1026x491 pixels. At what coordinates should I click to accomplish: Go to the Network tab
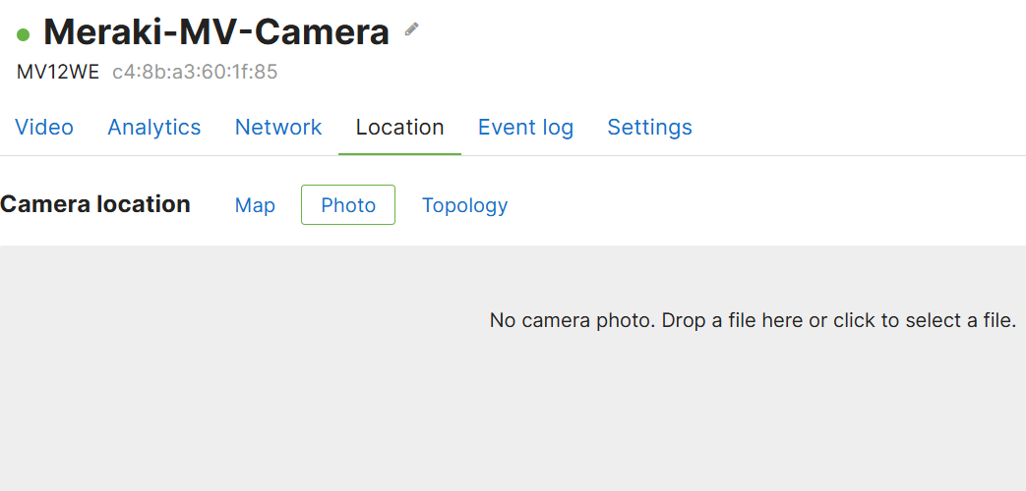[x=278, y=127]
